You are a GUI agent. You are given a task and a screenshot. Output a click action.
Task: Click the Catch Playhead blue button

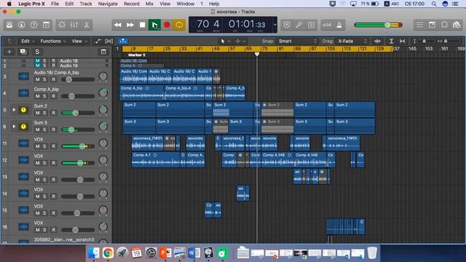point(123,41)
